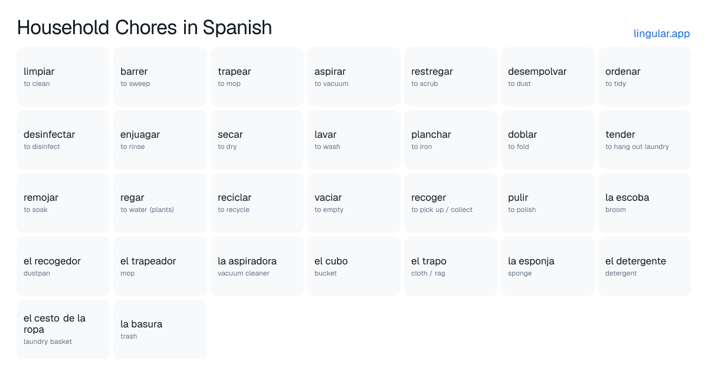Click the 'restregar' to scrub card

pyautogui.click(x=451, y=77)
